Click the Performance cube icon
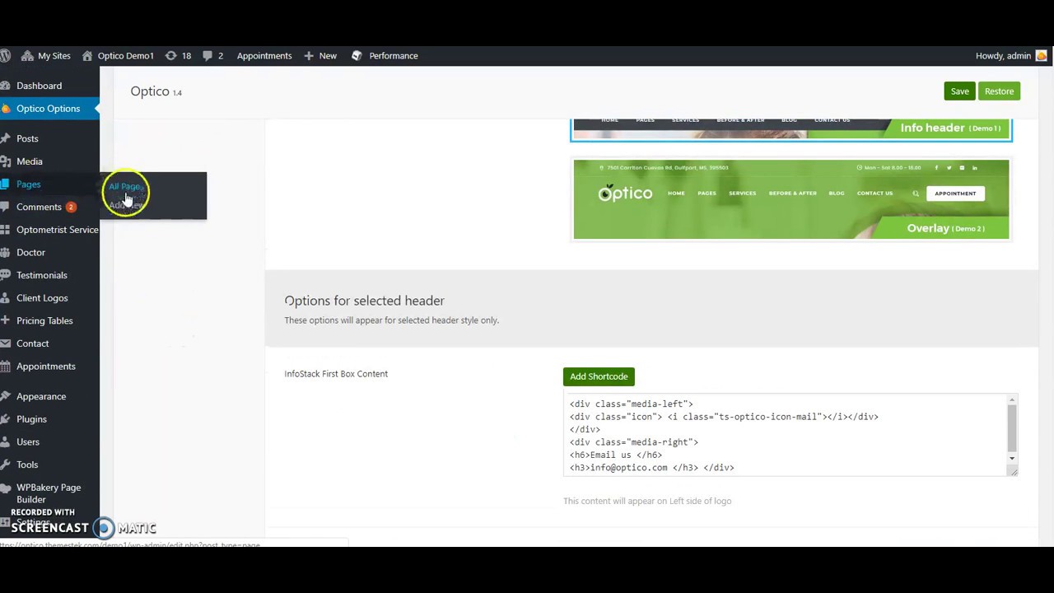This screenshot has height=593, width=1054. [357, 55]
